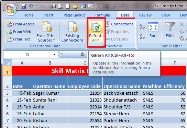Viewport: 187px width, 128px height.
Task: Click the Sleeve Hem cell
Action: [122, 114]
